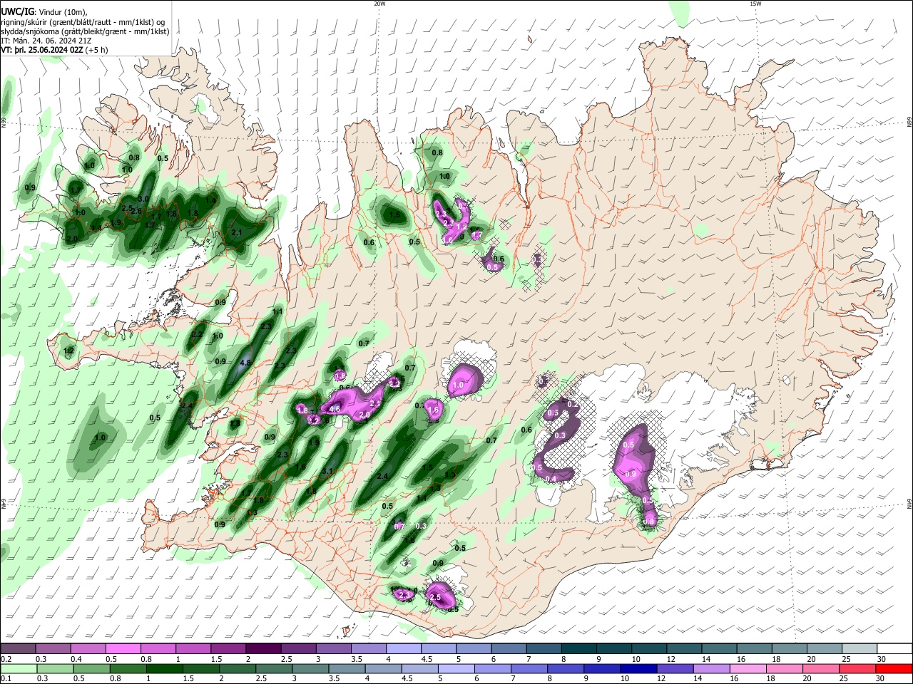
Task: Click the "UWC/IG" title text
Action: (x=17, y=12)
